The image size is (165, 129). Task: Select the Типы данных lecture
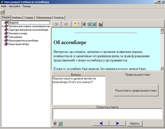tap(15, 37)
